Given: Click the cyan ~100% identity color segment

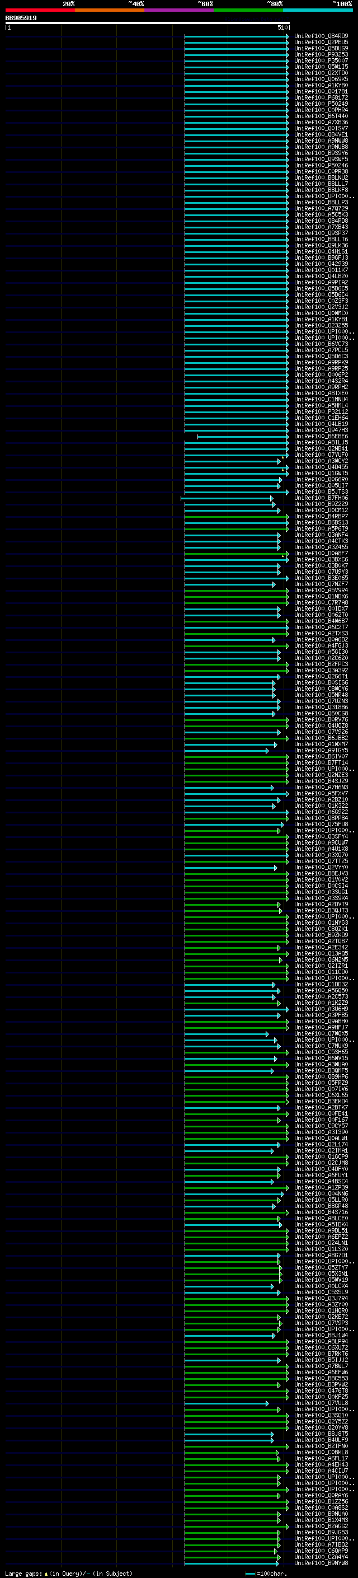Looking at the screenshot, I should click(x=318, y=10).
